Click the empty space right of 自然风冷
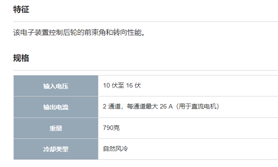Screen dimensions: 278x167 click(203, 149)
